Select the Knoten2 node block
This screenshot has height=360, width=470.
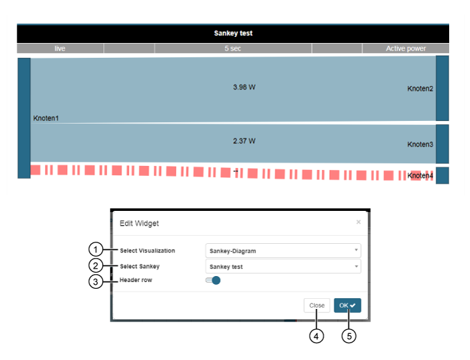pyautogui.click(x=442, y=88)
